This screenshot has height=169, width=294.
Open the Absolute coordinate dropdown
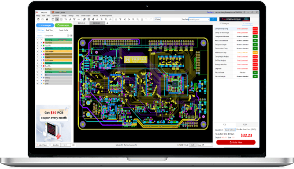56,145
